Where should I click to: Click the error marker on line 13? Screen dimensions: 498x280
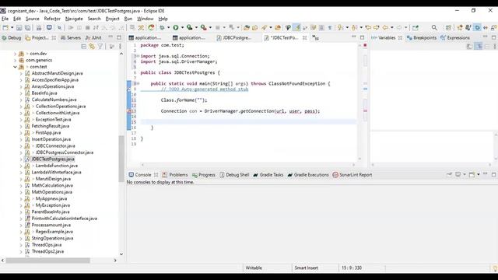(x=129, y=111)
